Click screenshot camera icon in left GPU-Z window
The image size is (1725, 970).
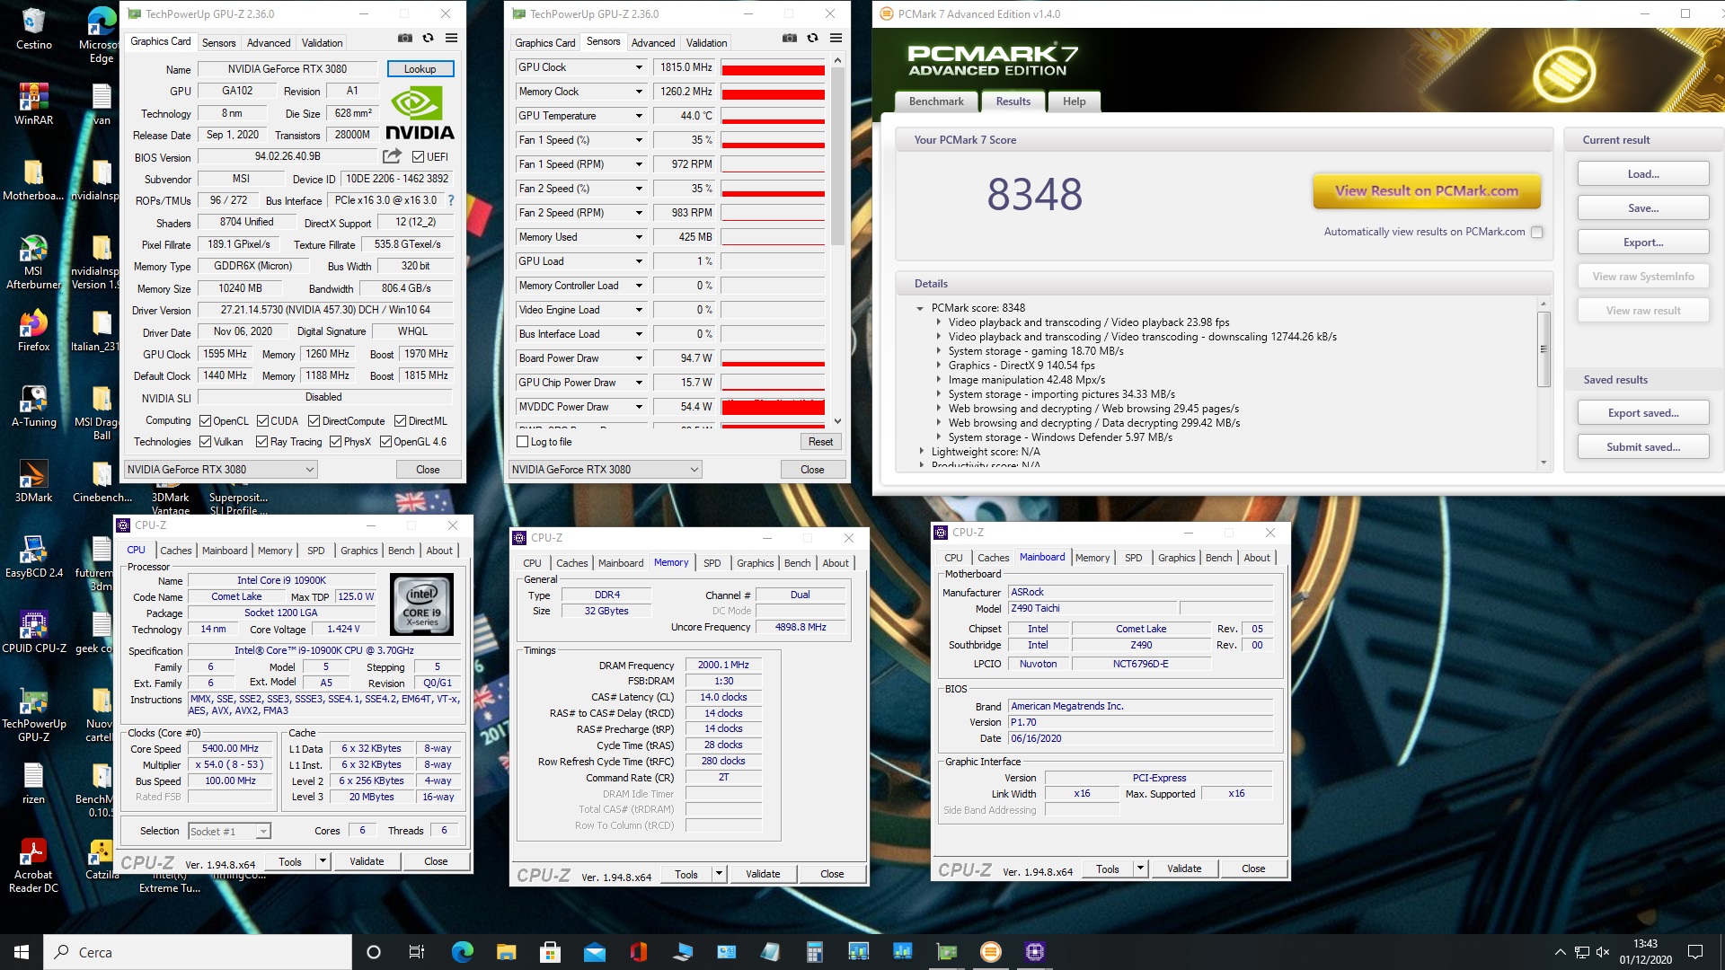pos(405,38)
